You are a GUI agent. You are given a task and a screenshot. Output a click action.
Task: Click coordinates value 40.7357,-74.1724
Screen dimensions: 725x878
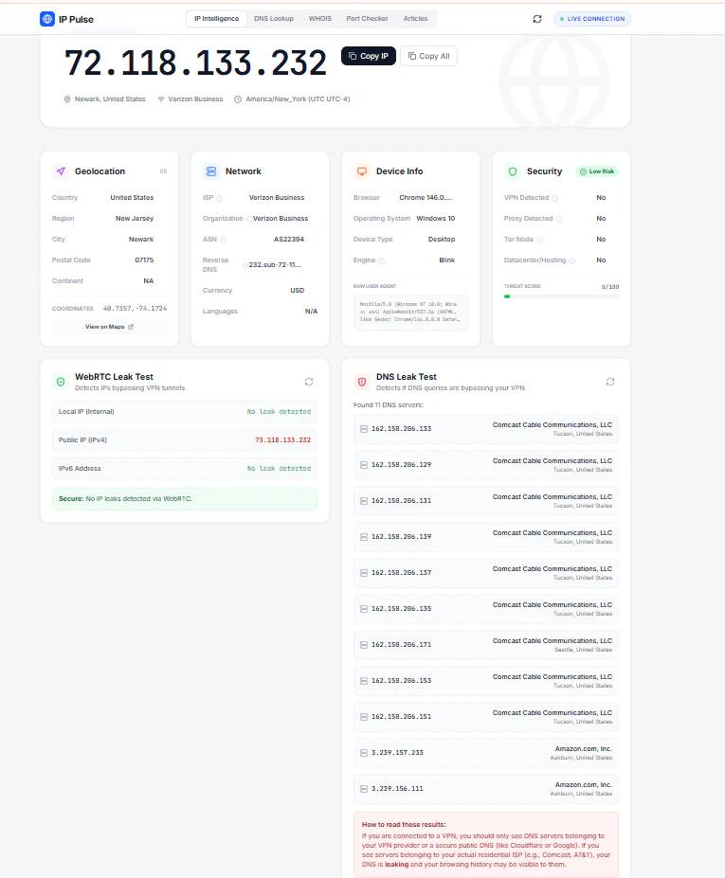135,309
